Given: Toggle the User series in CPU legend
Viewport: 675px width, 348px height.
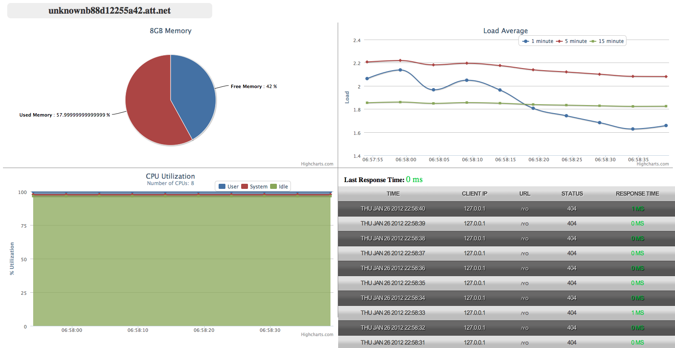Looking at the screenshot, I should tap(228, 186).
